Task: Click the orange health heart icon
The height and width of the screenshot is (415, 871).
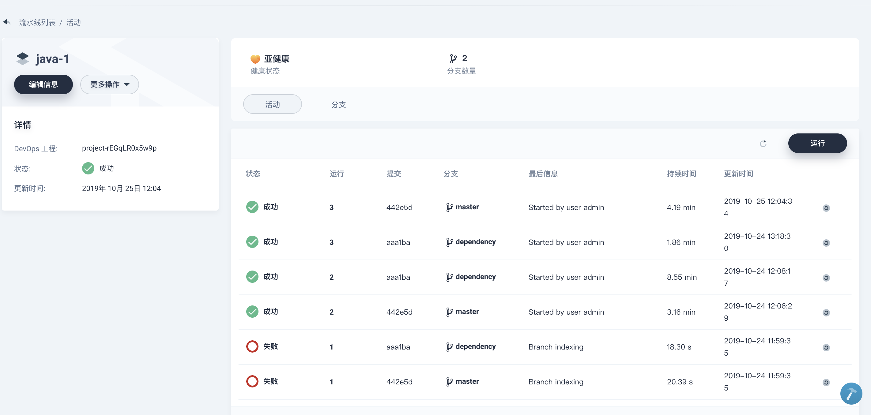Action: pos(255,59)
